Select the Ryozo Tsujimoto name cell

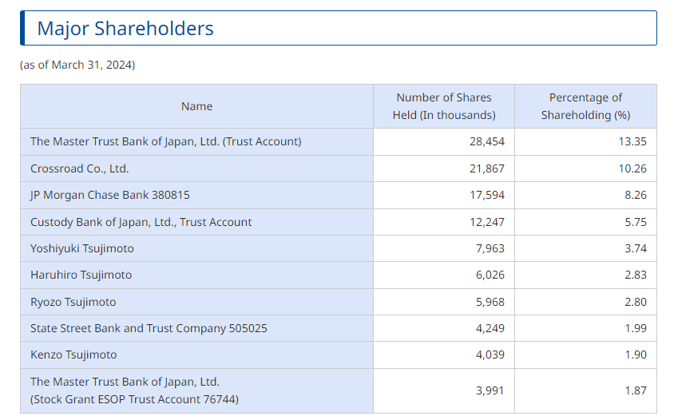(x=197, y=302)
